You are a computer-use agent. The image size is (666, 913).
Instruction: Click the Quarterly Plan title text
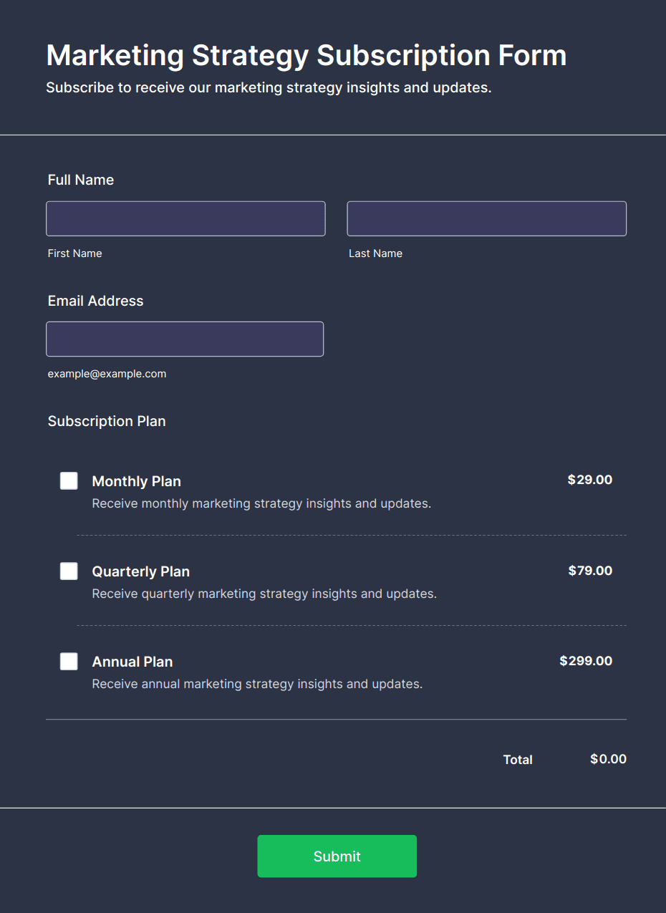point(141,571)
